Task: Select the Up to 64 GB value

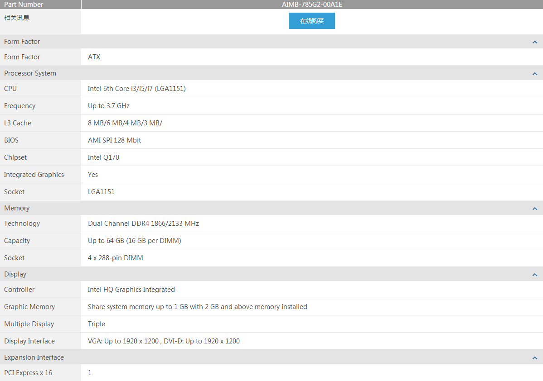Action: 134,241
